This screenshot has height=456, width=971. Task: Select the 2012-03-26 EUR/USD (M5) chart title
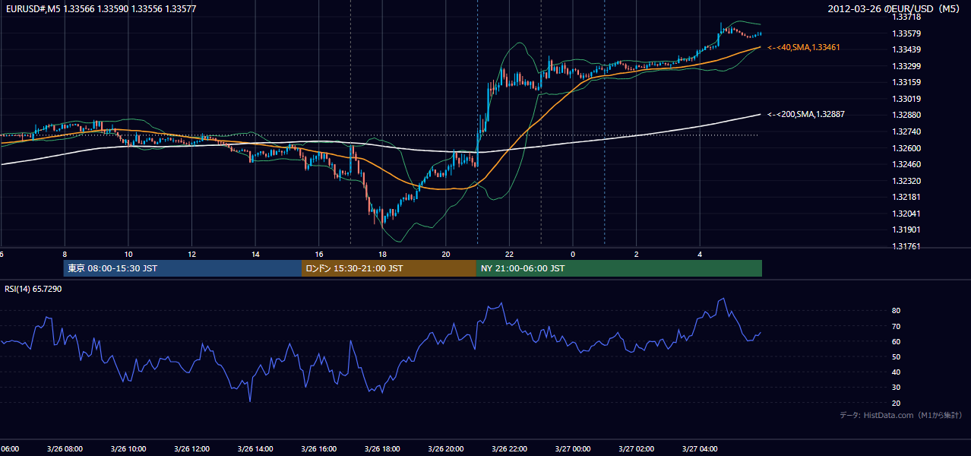pos(895,9)
